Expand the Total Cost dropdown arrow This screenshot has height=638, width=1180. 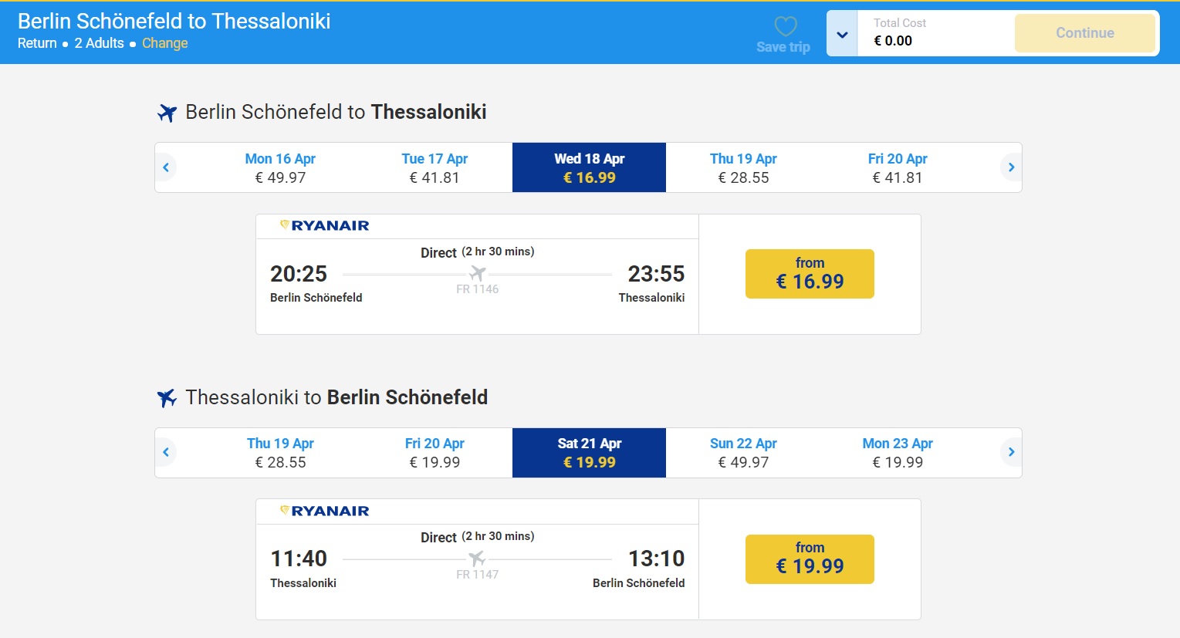(842, 34)
